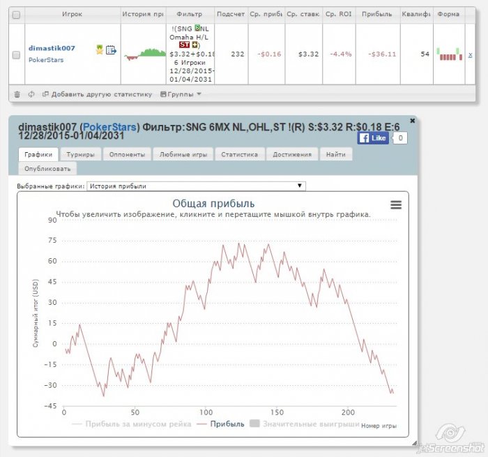The width and height of the screenshot is (488, 457).
Task: Open the dimastik007 player link in the table
Action: 52,48
